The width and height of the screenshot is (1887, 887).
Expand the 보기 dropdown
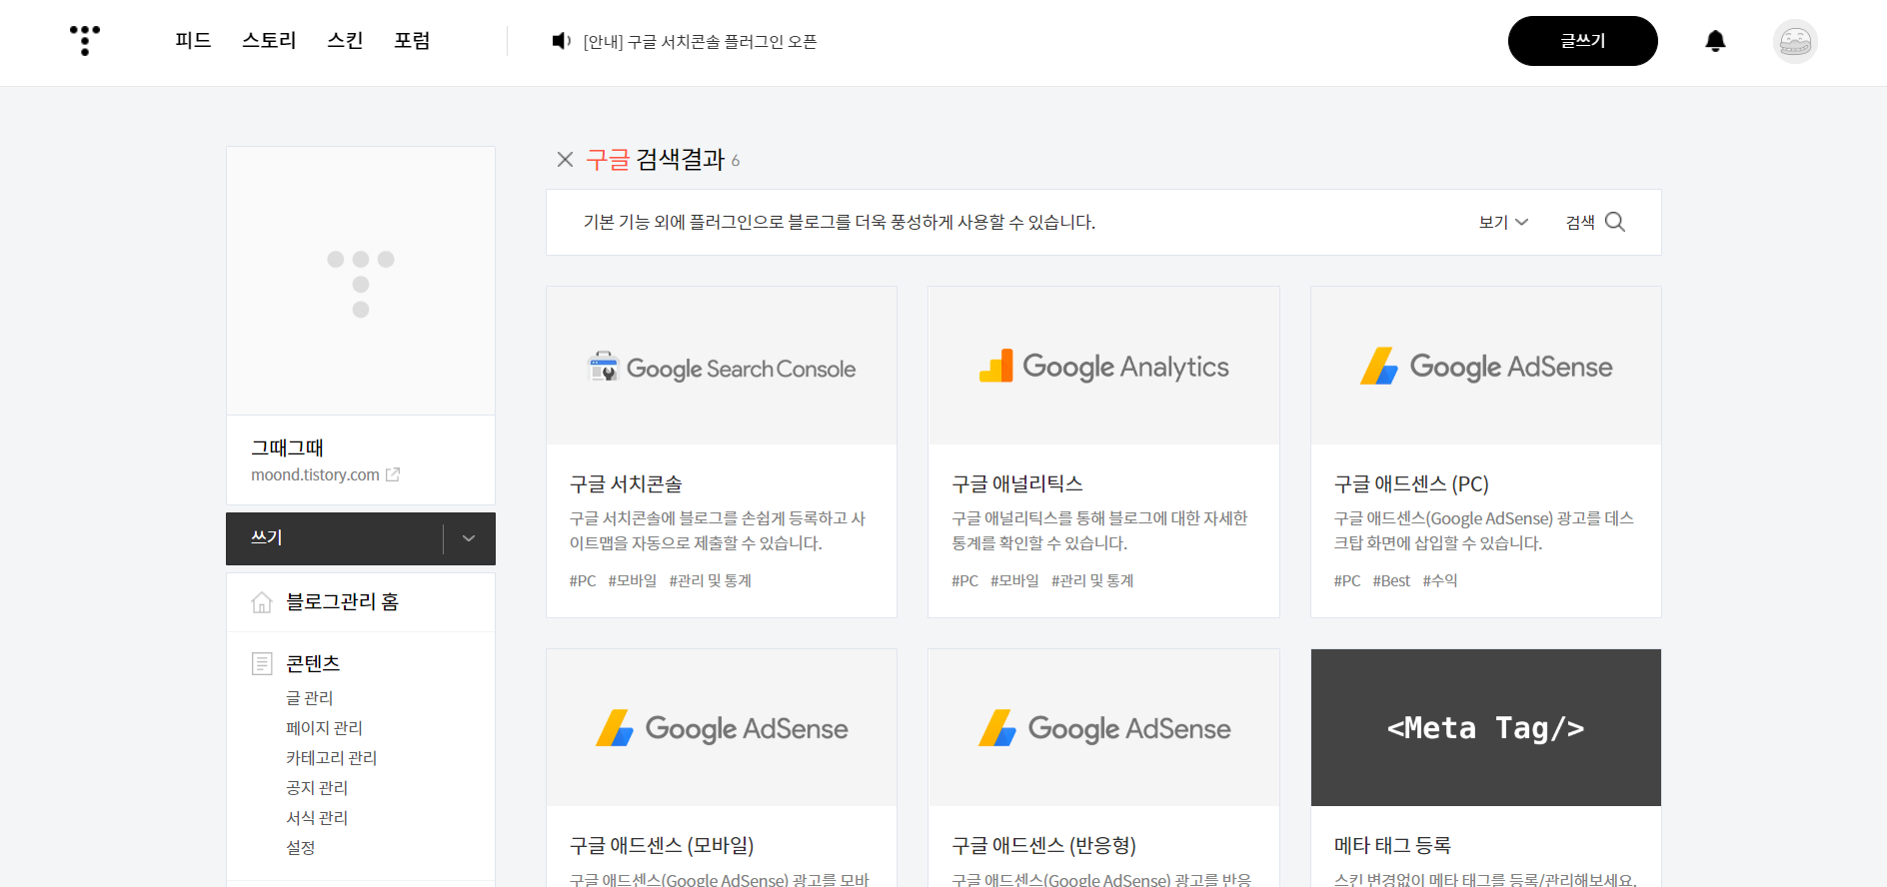point(1503,223)
